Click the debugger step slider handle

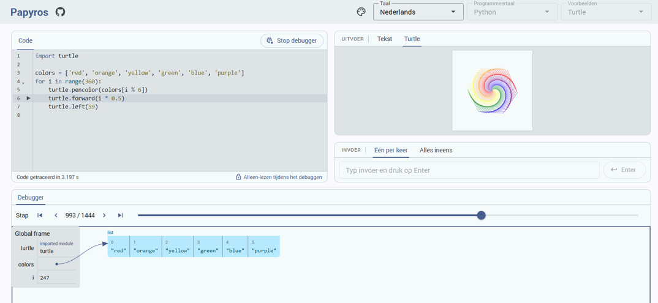point(482,215)
